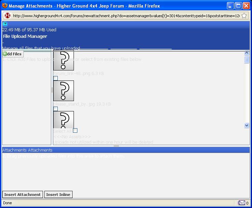252x208 pixels.
Task: Click the file list scroll up arrow
Action: point(246,53)
